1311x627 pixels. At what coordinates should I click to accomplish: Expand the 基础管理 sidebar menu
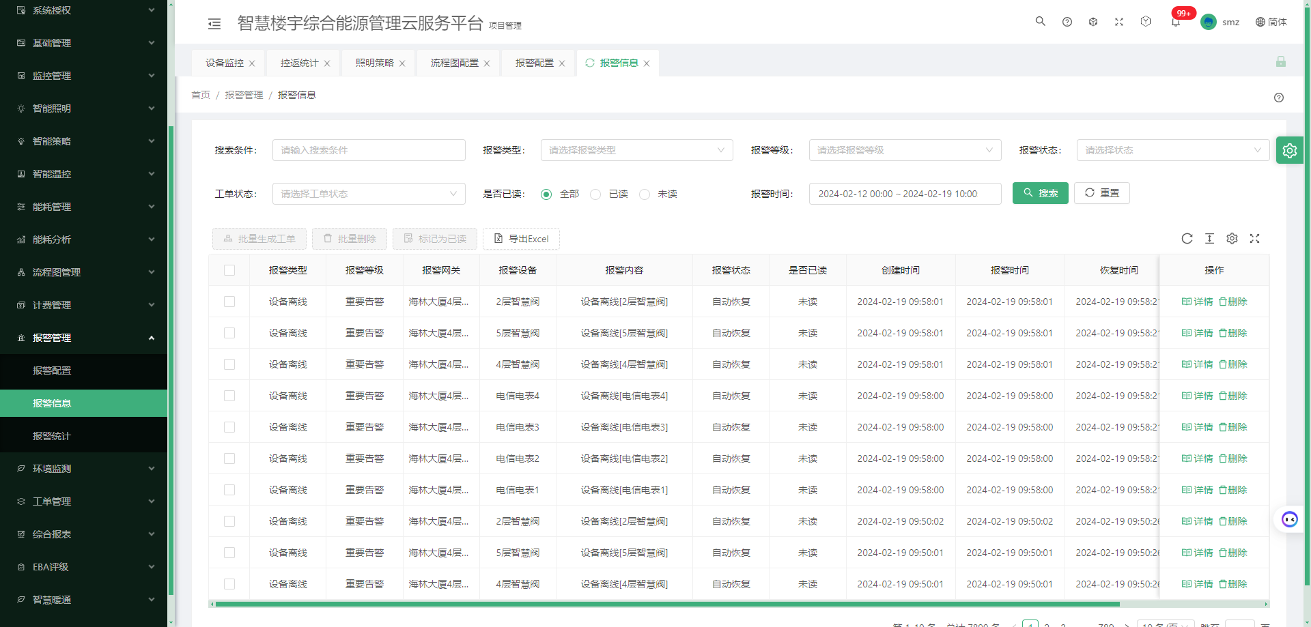click(x=83, y=43)
